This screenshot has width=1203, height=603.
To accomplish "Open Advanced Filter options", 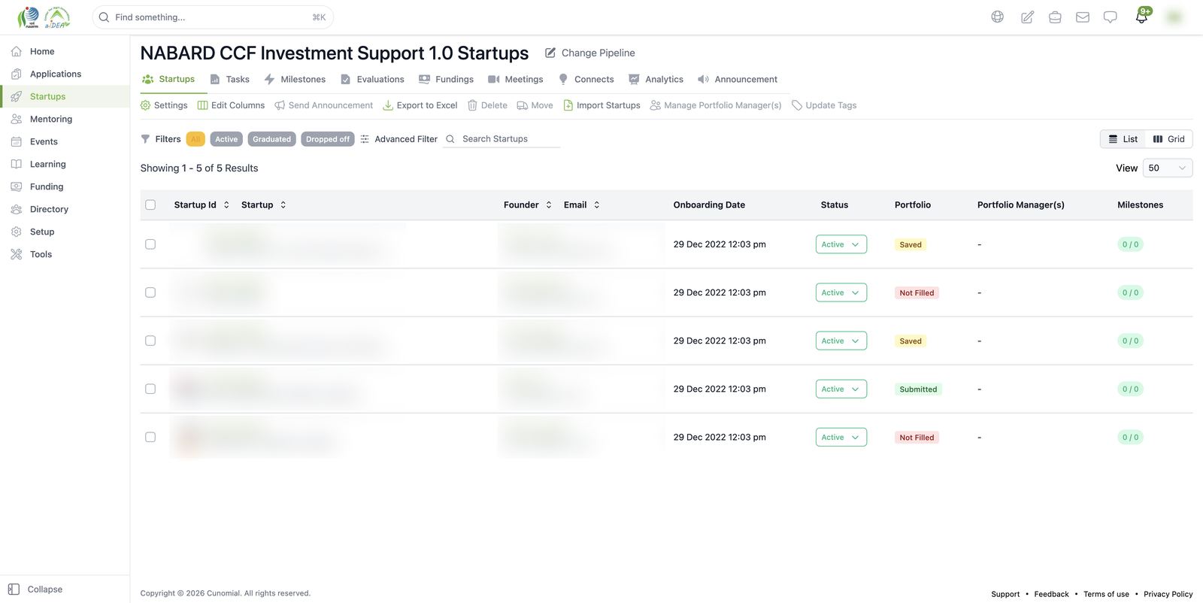I will click(398, 139).
